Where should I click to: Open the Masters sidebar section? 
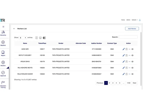coord(3,64)
